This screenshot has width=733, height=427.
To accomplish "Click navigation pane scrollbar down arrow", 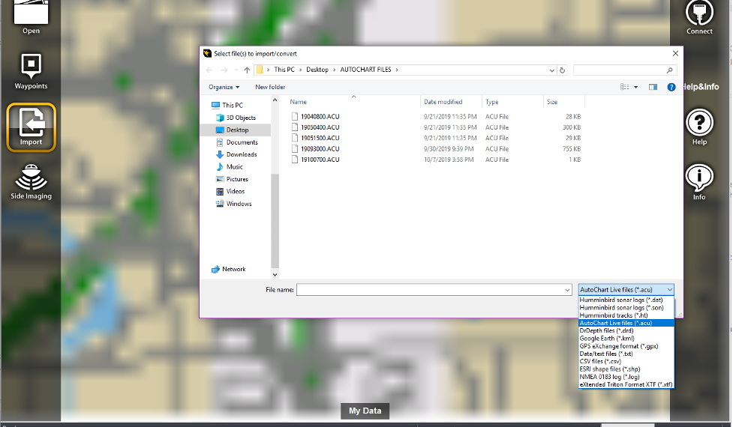I will (x=275, y=275).
